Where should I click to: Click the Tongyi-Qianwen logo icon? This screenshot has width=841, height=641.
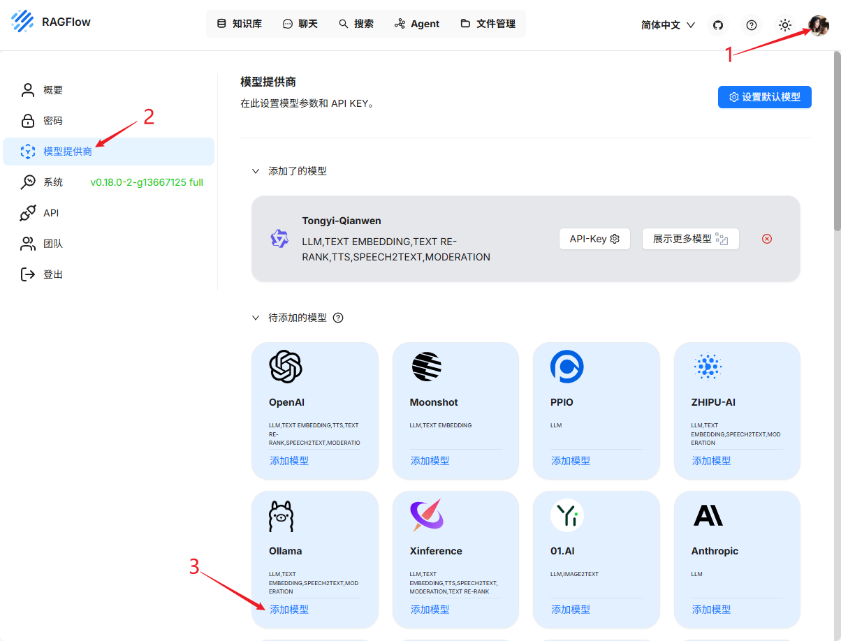279,239
